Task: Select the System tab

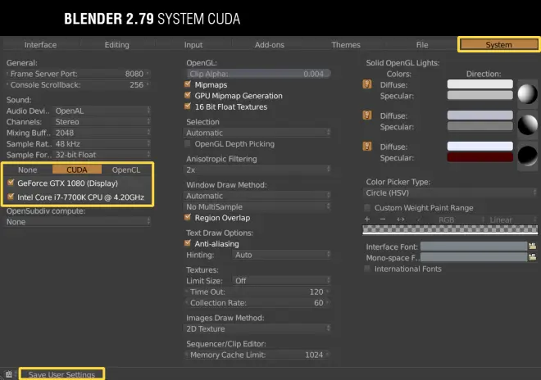Action: pos(499,45)
